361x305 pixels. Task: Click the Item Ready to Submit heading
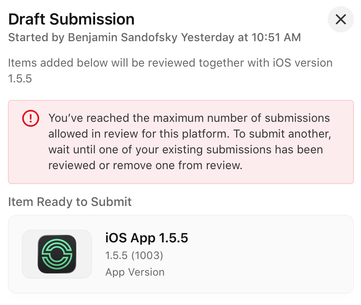70,202
